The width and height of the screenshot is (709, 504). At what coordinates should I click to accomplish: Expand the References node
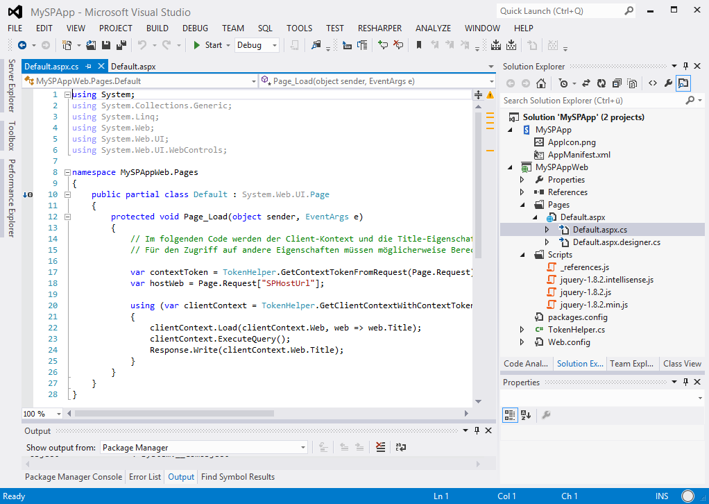pyautogui.click(x=522, y=192)
